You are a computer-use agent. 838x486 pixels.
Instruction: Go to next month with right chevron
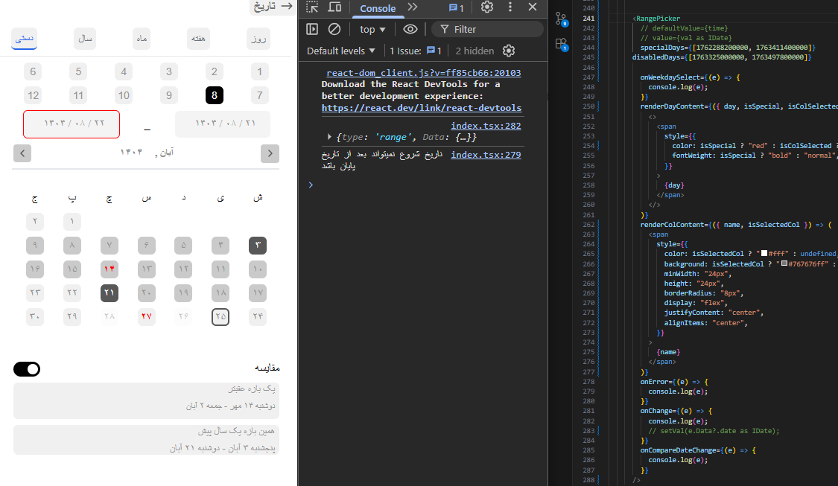pyautogui.click(x=270, y=153)
